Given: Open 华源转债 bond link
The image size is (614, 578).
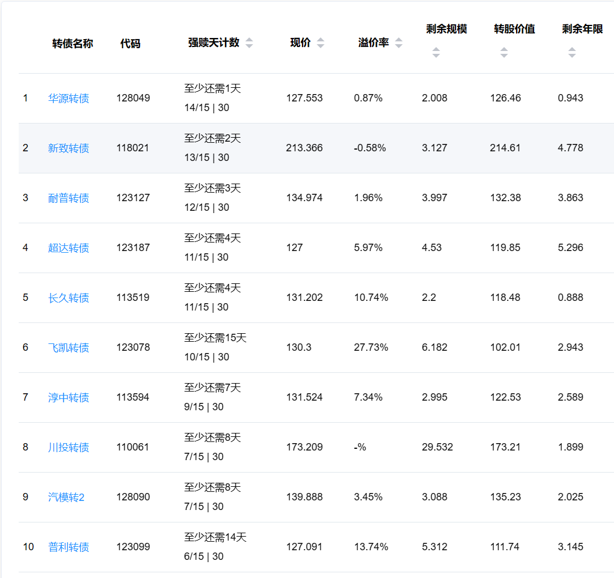Looking at the screenshot, I should [x=69, y=99].
